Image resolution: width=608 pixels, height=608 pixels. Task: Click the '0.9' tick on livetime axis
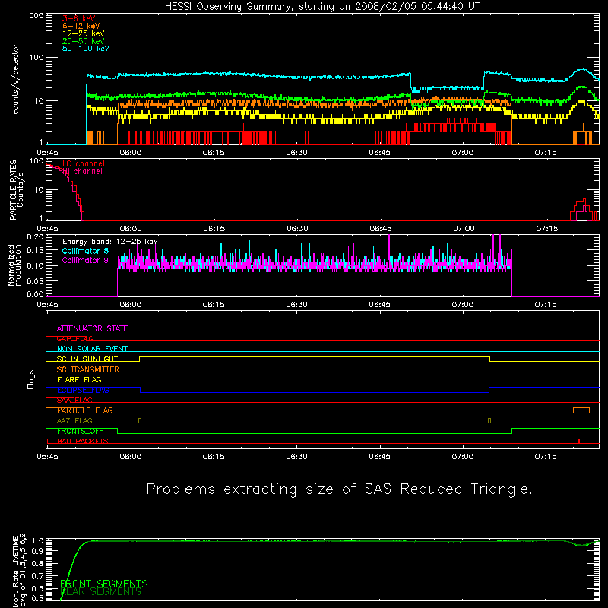[x=37, y=552]
